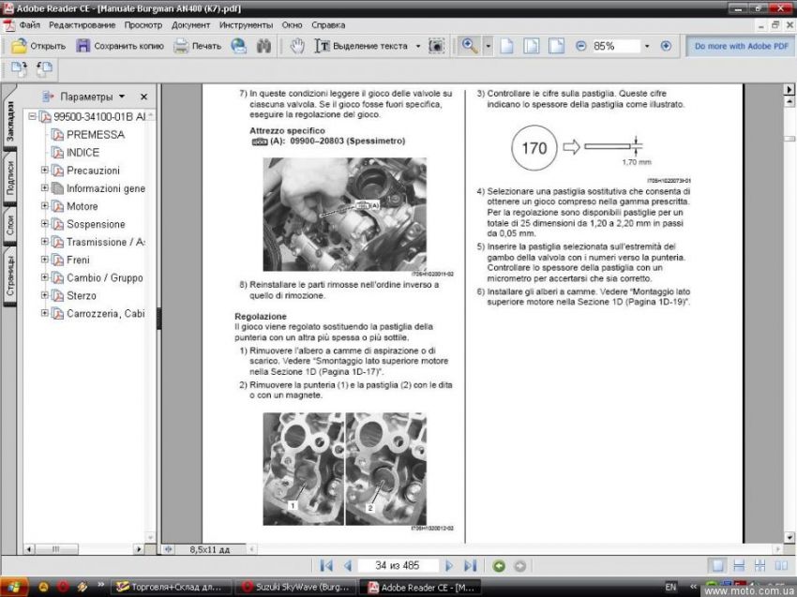Screen dimensions: 797x597
Task: Go to the next page arrow
Action: pos(449,566)
